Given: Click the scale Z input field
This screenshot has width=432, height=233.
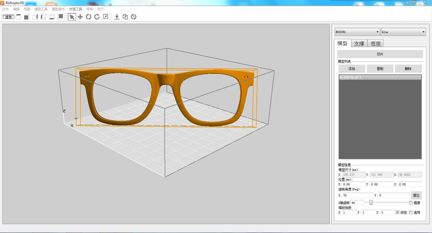Looking at the screenshot, I should pos(388,212).
